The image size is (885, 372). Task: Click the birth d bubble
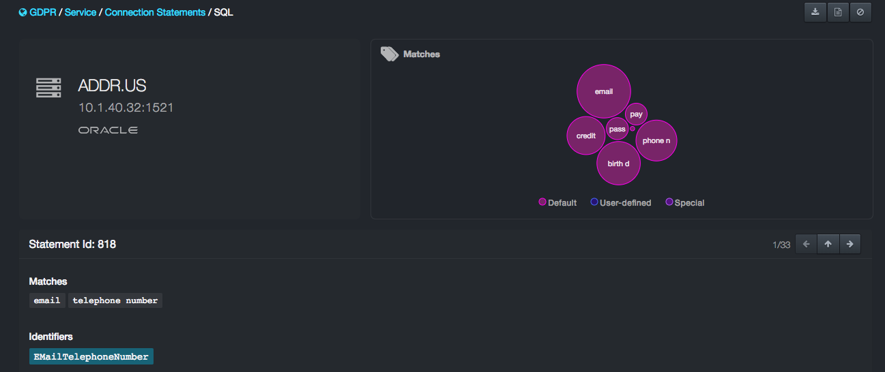pos(618,164)
